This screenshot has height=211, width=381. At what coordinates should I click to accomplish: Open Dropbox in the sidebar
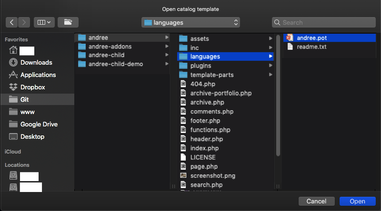tap(33, 87)
